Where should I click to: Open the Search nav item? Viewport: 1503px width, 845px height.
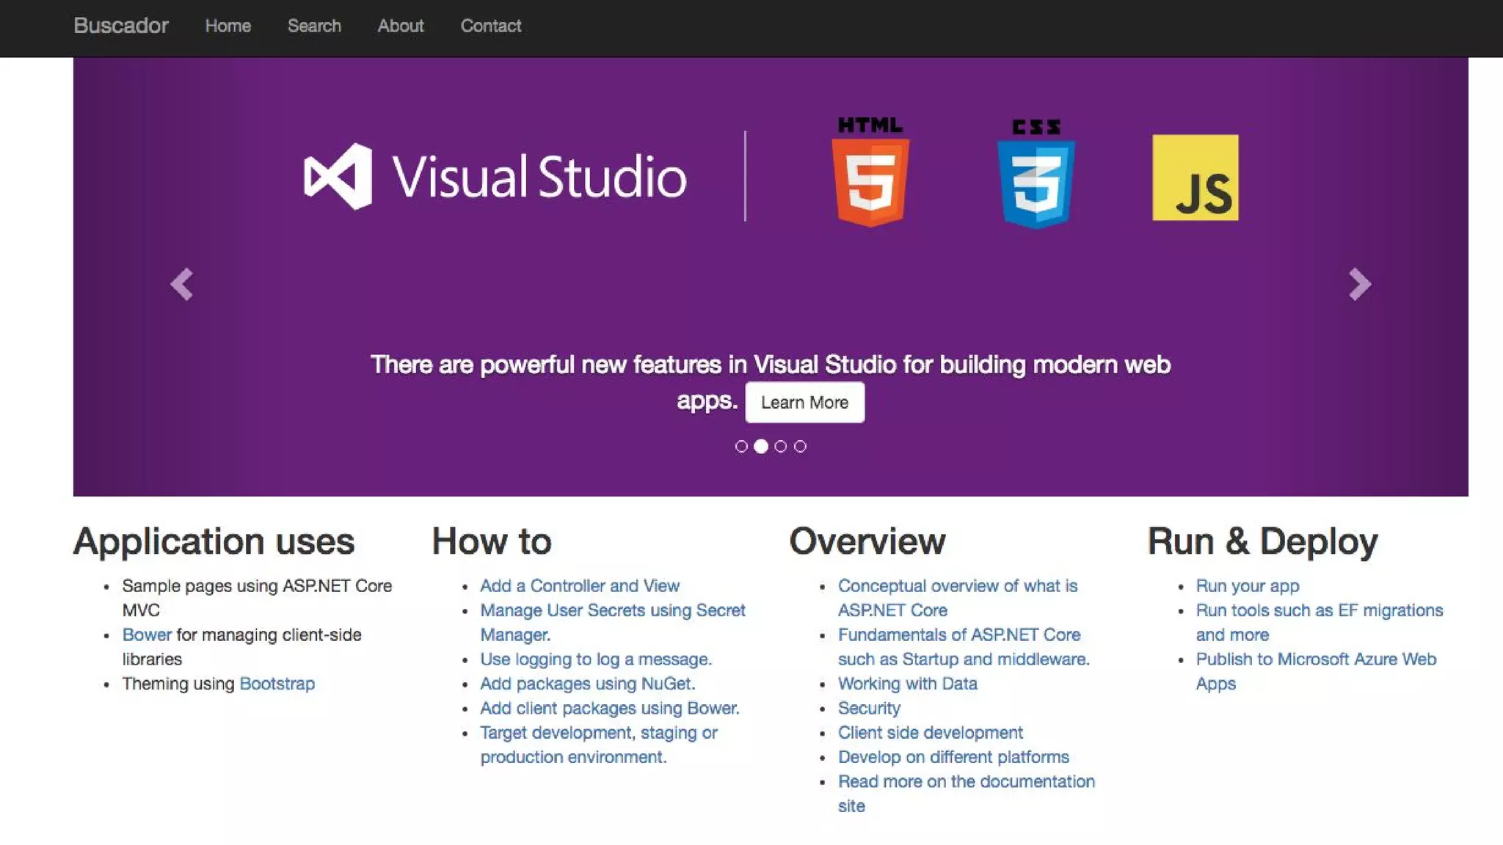[x=314, y=26]
